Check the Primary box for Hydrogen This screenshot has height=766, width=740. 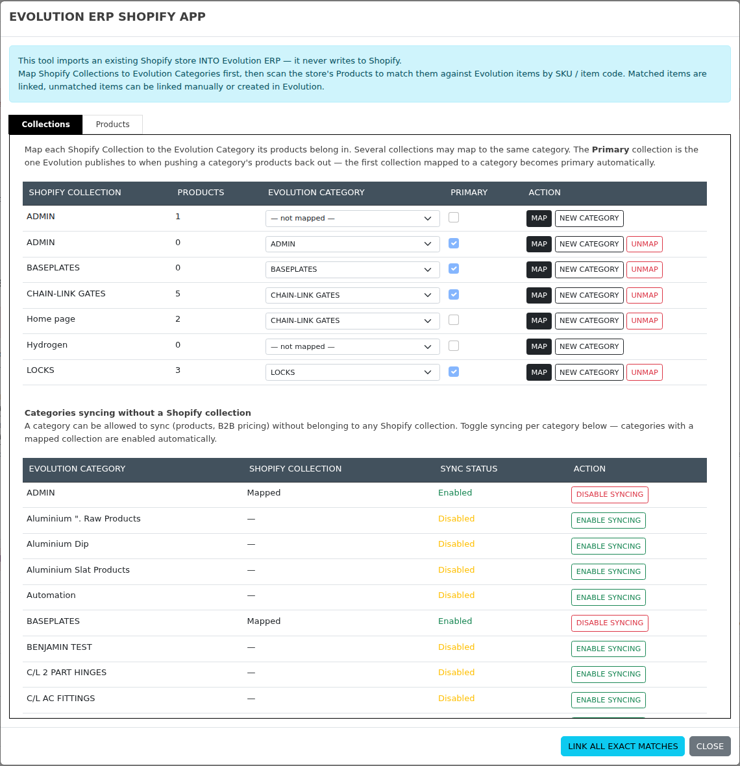click(x=454, y=346)
